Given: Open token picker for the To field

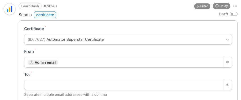Looking at the screenshot, I should coord(227,85).
